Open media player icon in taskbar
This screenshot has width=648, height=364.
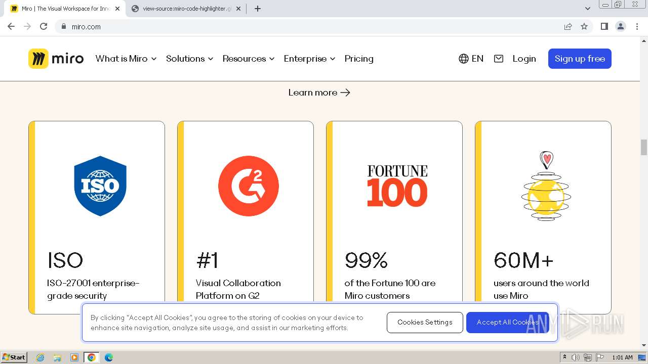[74, 357]
